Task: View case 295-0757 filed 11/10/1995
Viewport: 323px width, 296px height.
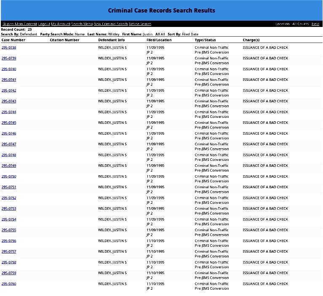Action: 9,251
